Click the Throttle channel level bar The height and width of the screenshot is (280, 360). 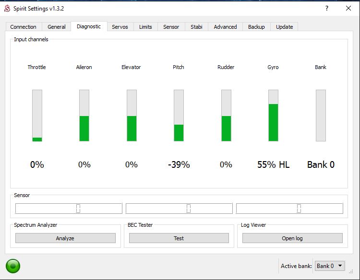[x=37, y=116]
